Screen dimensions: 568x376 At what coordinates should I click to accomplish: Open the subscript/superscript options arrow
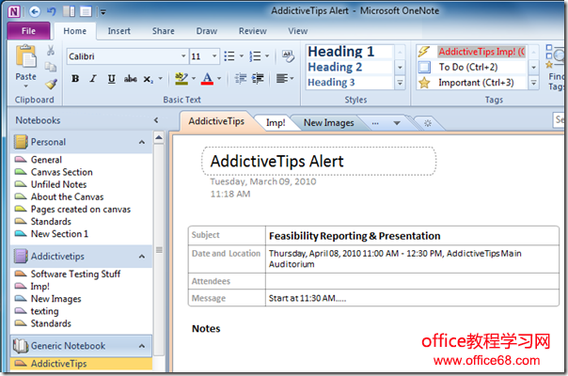point(161,78)
